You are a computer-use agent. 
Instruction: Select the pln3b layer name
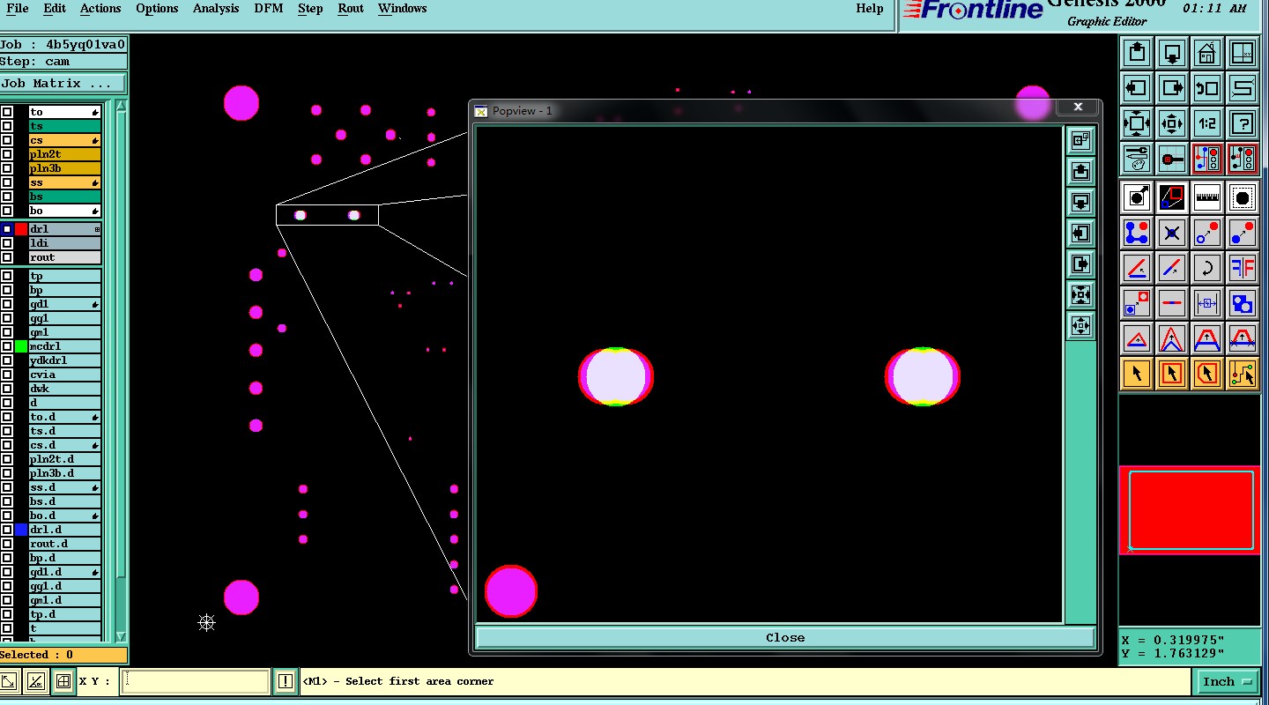[64, 168]
